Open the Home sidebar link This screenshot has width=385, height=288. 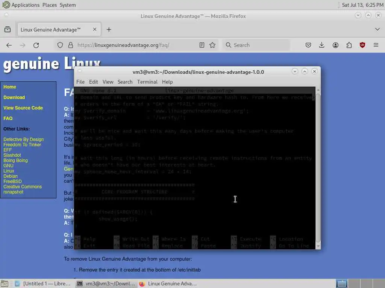coord(9,87)
